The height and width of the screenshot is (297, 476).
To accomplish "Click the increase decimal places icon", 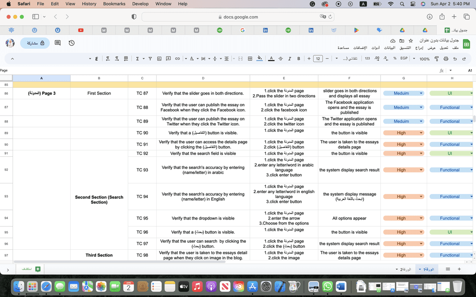I will coord(377,58).
